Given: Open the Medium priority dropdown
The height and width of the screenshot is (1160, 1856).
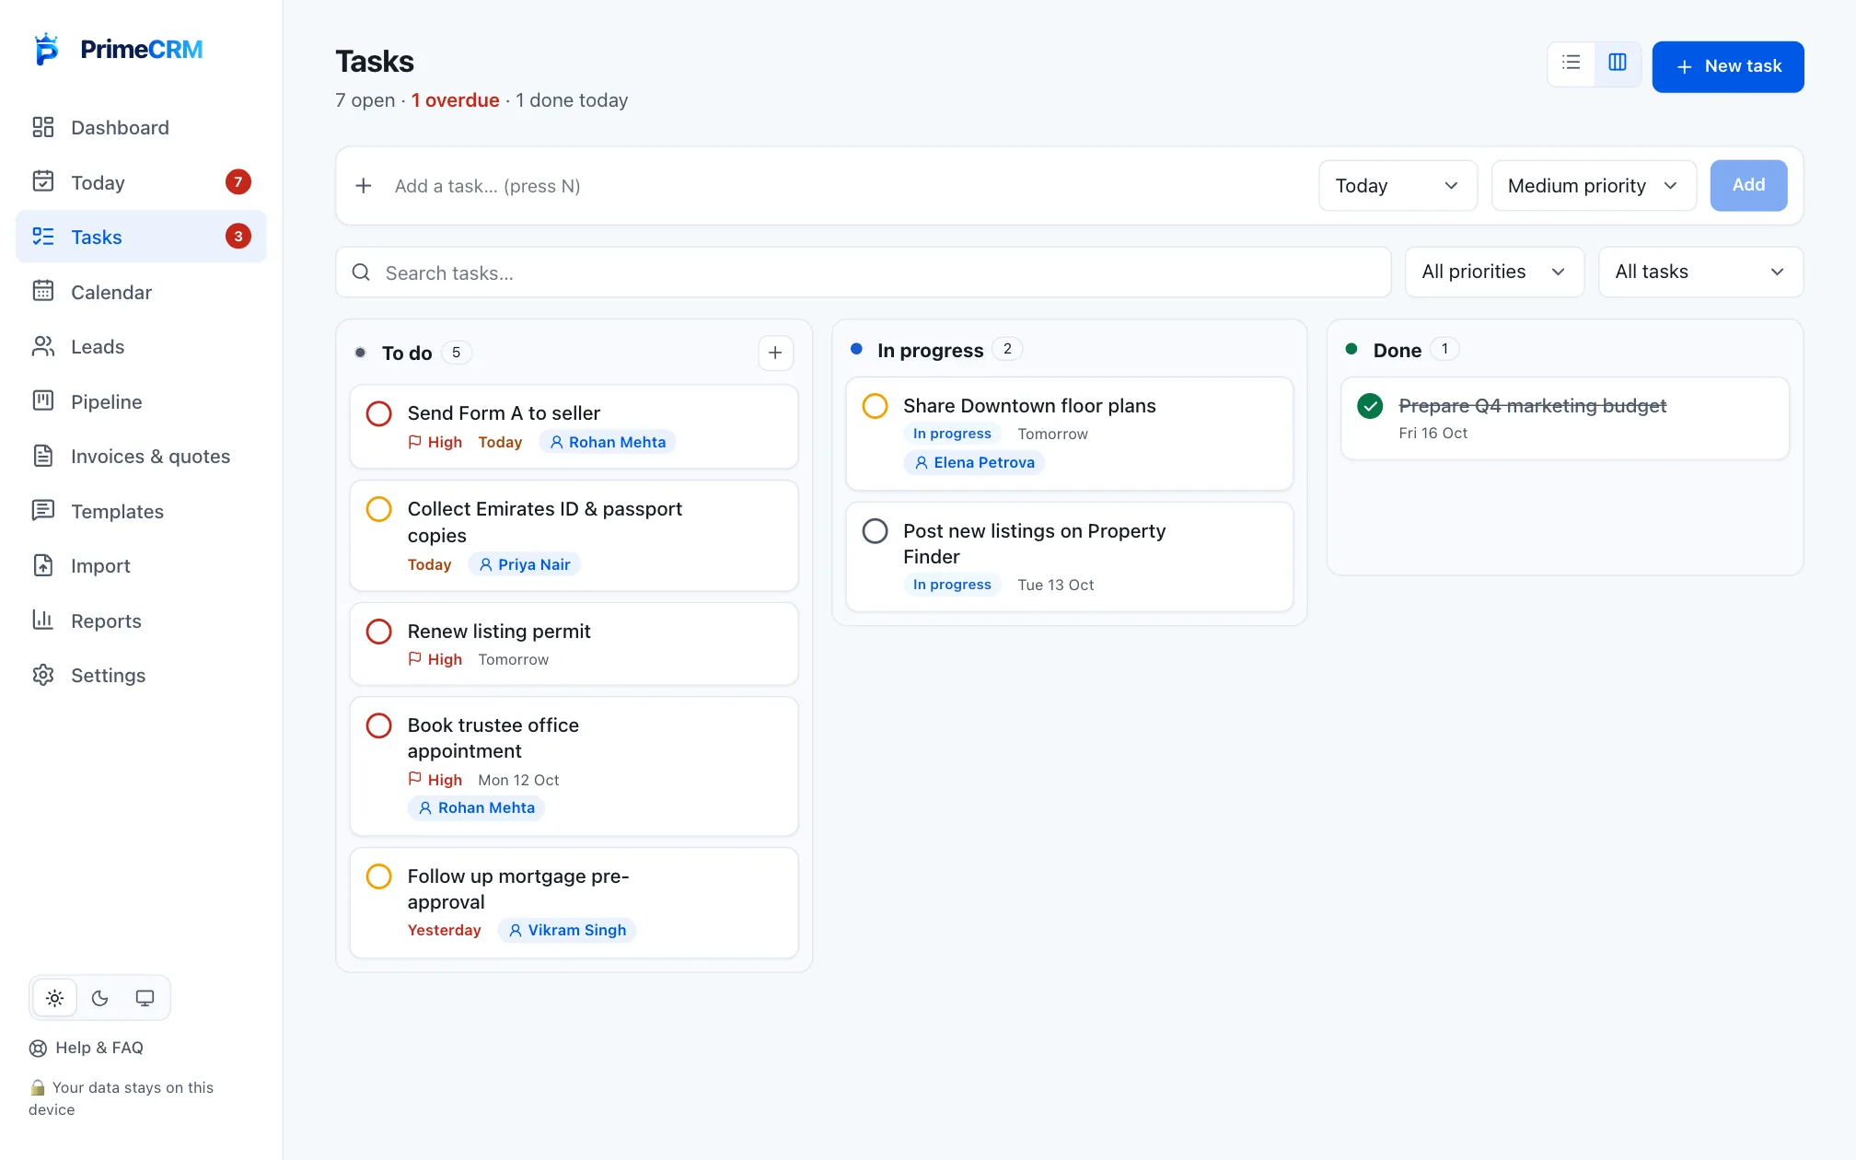Looking at the screenshot, I should pyautogui.click(x=1594, y=186).
